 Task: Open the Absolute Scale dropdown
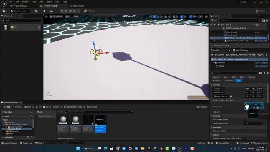tap(221, 96)
